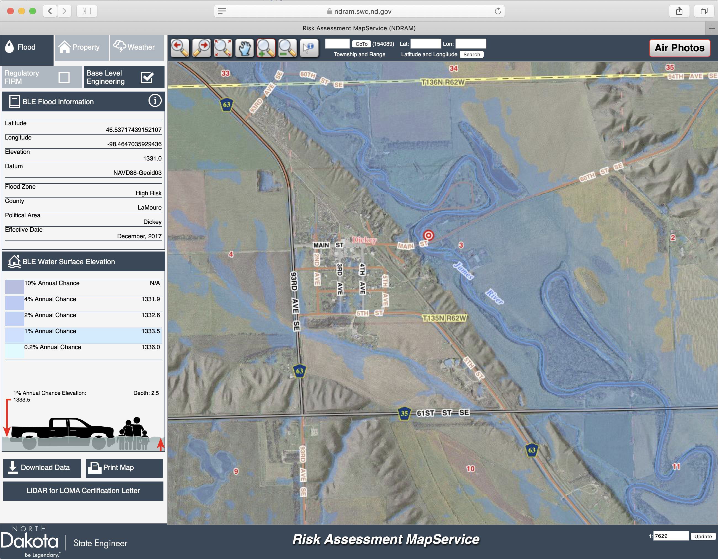Enable the Regulatory FIRM checkbox
The image size is (718, 559).
[x=64, y=77]
